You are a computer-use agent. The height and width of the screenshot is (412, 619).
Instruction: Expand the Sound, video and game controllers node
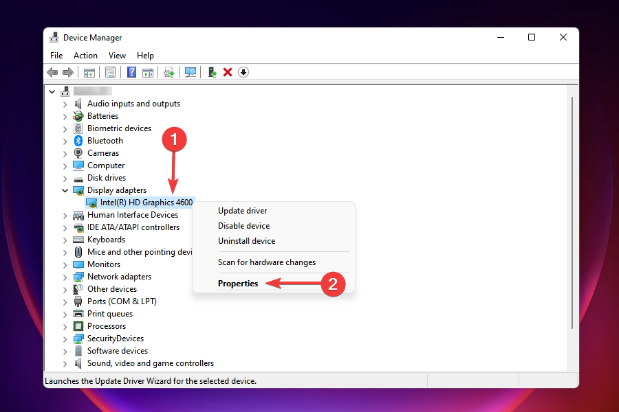[65, 363]
